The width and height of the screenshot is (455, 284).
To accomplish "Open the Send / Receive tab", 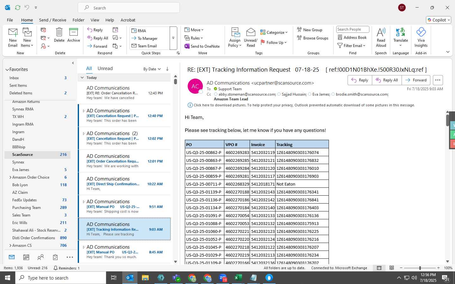I will [53, 20].
